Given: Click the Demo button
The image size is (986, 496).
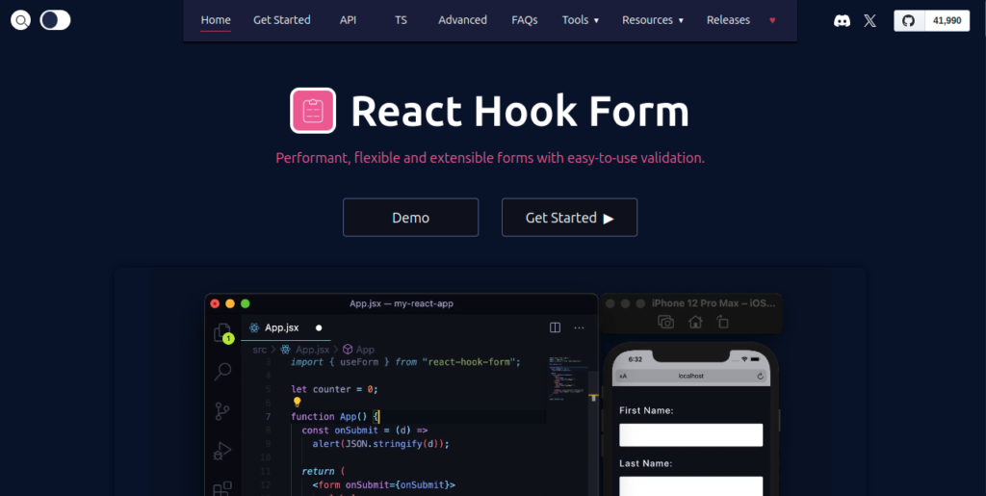Looking at the screenshot, I should pyautogui.click(x=410, y=218).
